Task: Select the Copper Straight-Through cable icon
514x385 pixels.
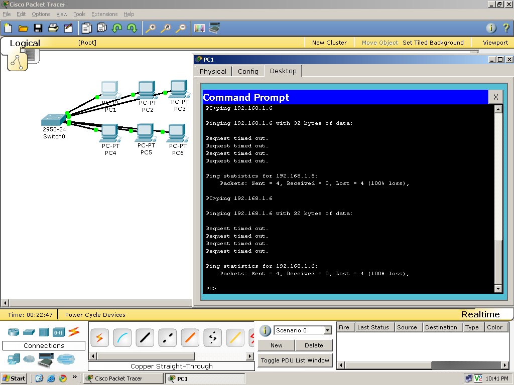Action: click(145, 337)
